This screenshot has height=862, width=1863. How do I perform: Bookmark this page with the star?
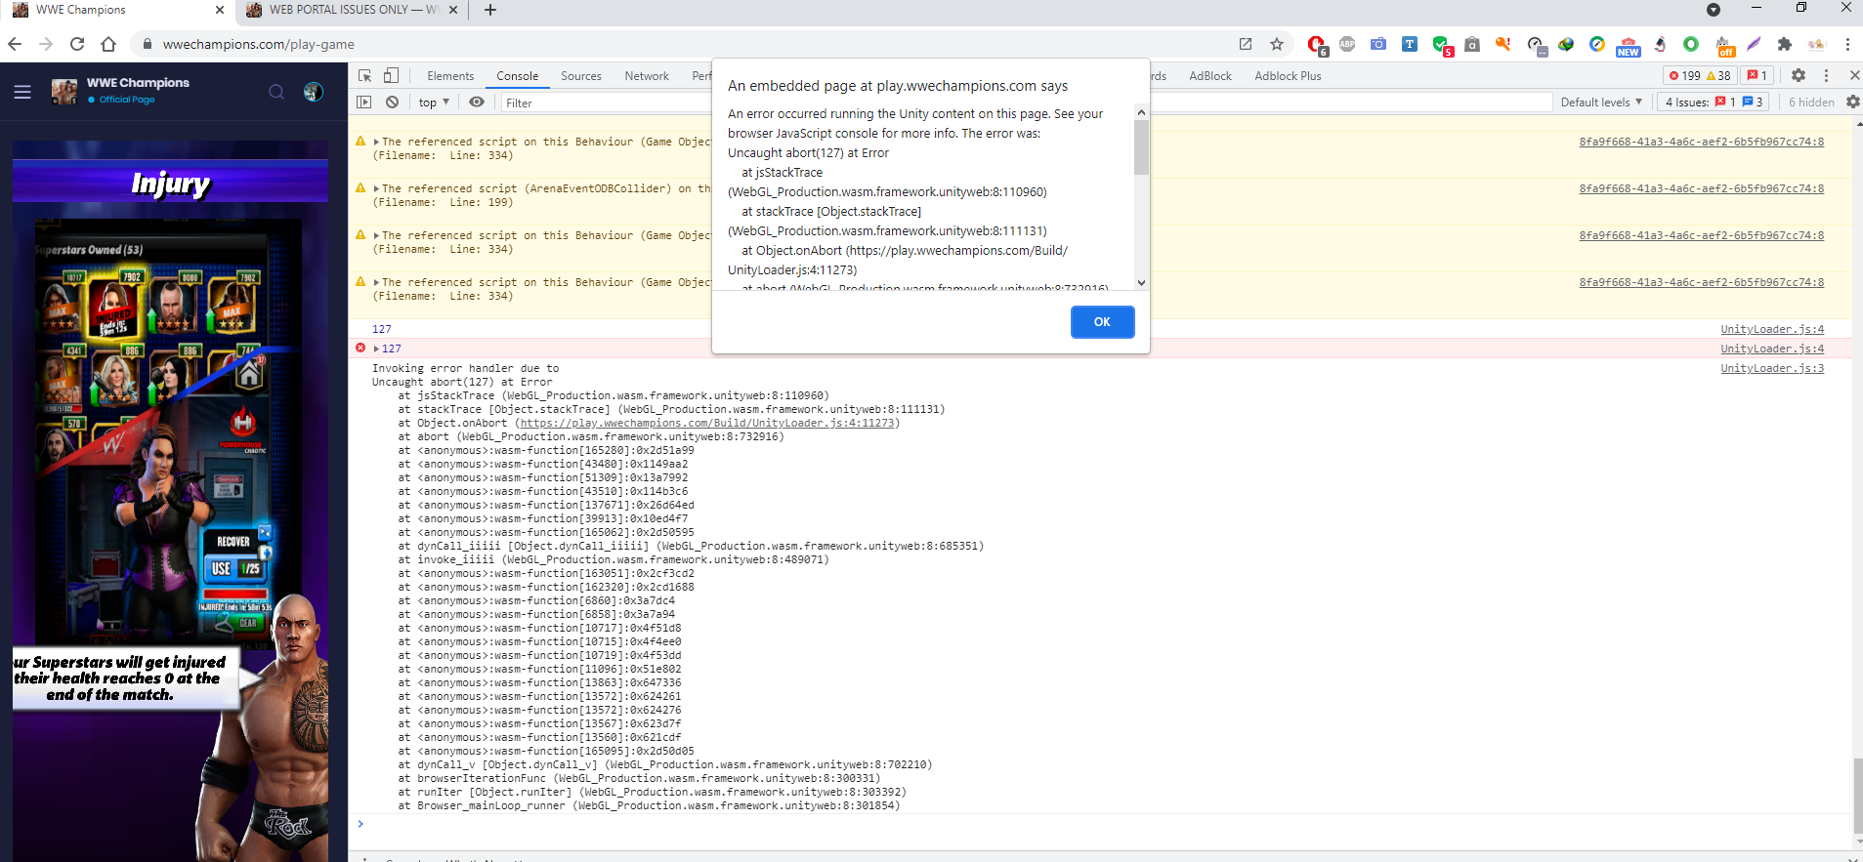click(x=1277, y=44)
